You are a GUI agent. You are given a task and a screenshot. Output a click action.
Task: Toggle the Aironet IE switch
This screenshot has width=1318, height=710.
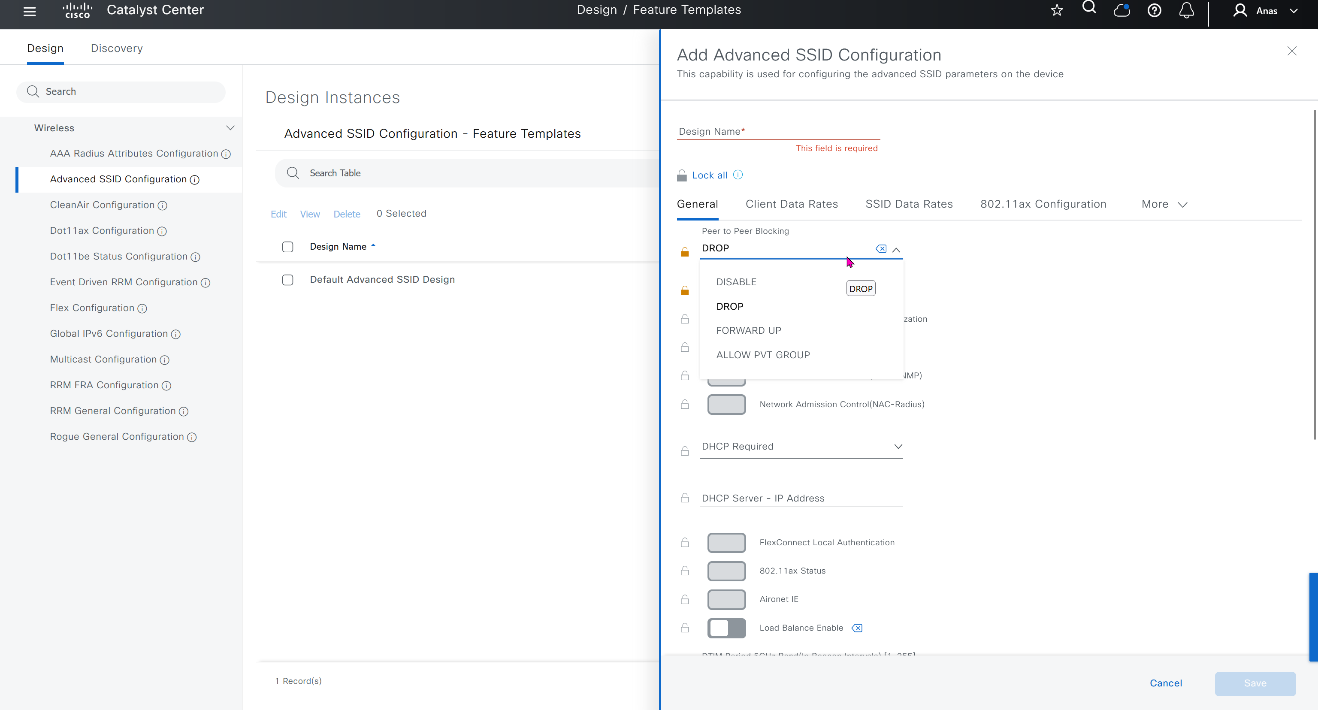(726, 599)
